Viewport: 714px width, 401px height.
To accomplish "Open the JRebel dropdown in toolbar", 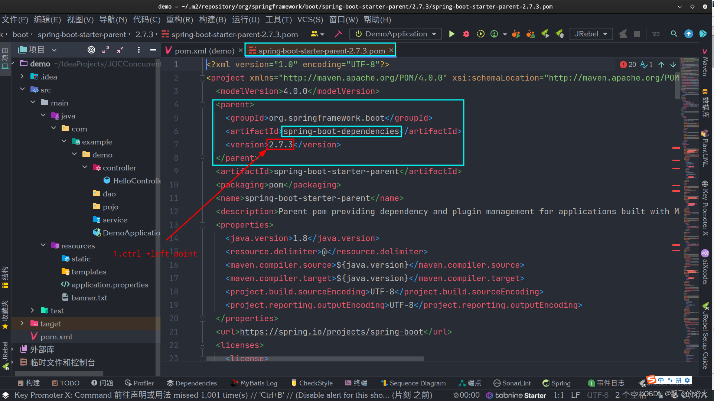I will tap(591, 34).
